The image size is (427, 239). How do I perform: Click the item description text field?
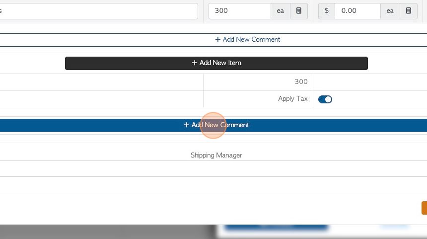[x=99, y=11]
